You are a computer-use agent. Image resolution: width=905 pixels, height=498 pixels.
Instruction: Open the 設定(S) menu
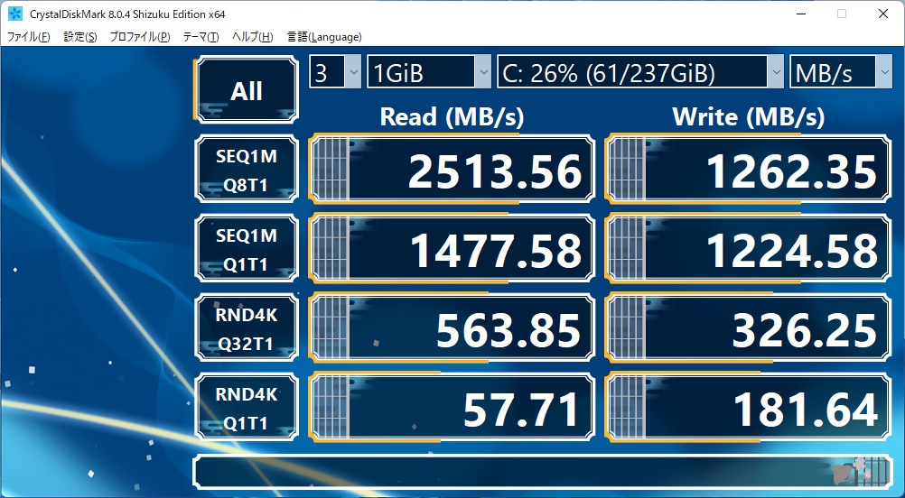coord(80,37)
